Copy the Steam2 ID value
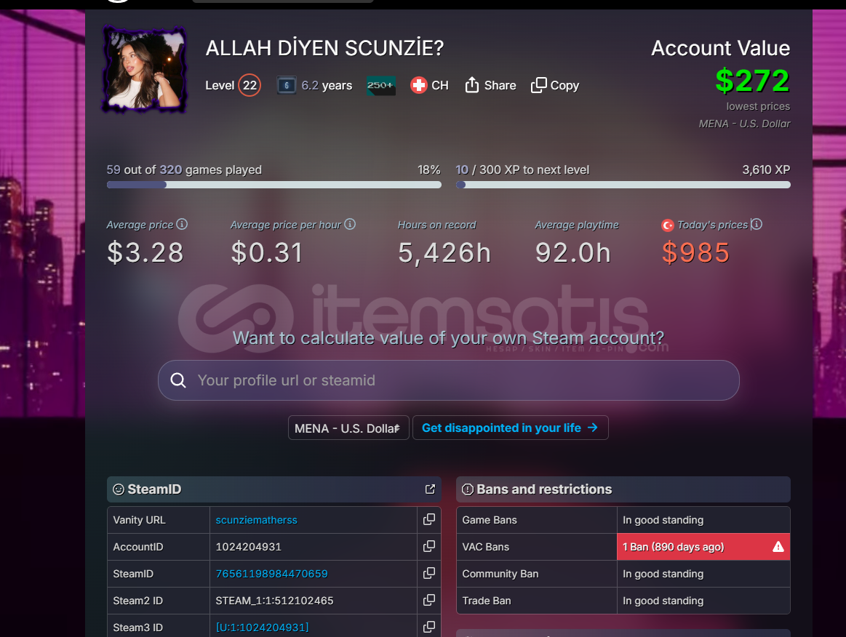This screenshot has height=637, width=846. coord(429,601)
